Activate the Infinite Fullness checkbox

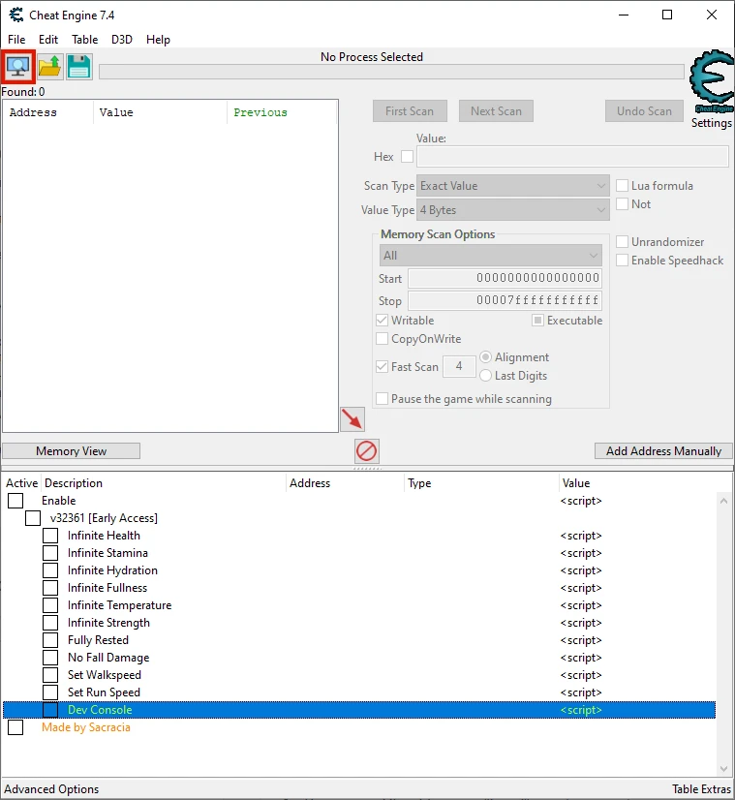pos(50,588)
